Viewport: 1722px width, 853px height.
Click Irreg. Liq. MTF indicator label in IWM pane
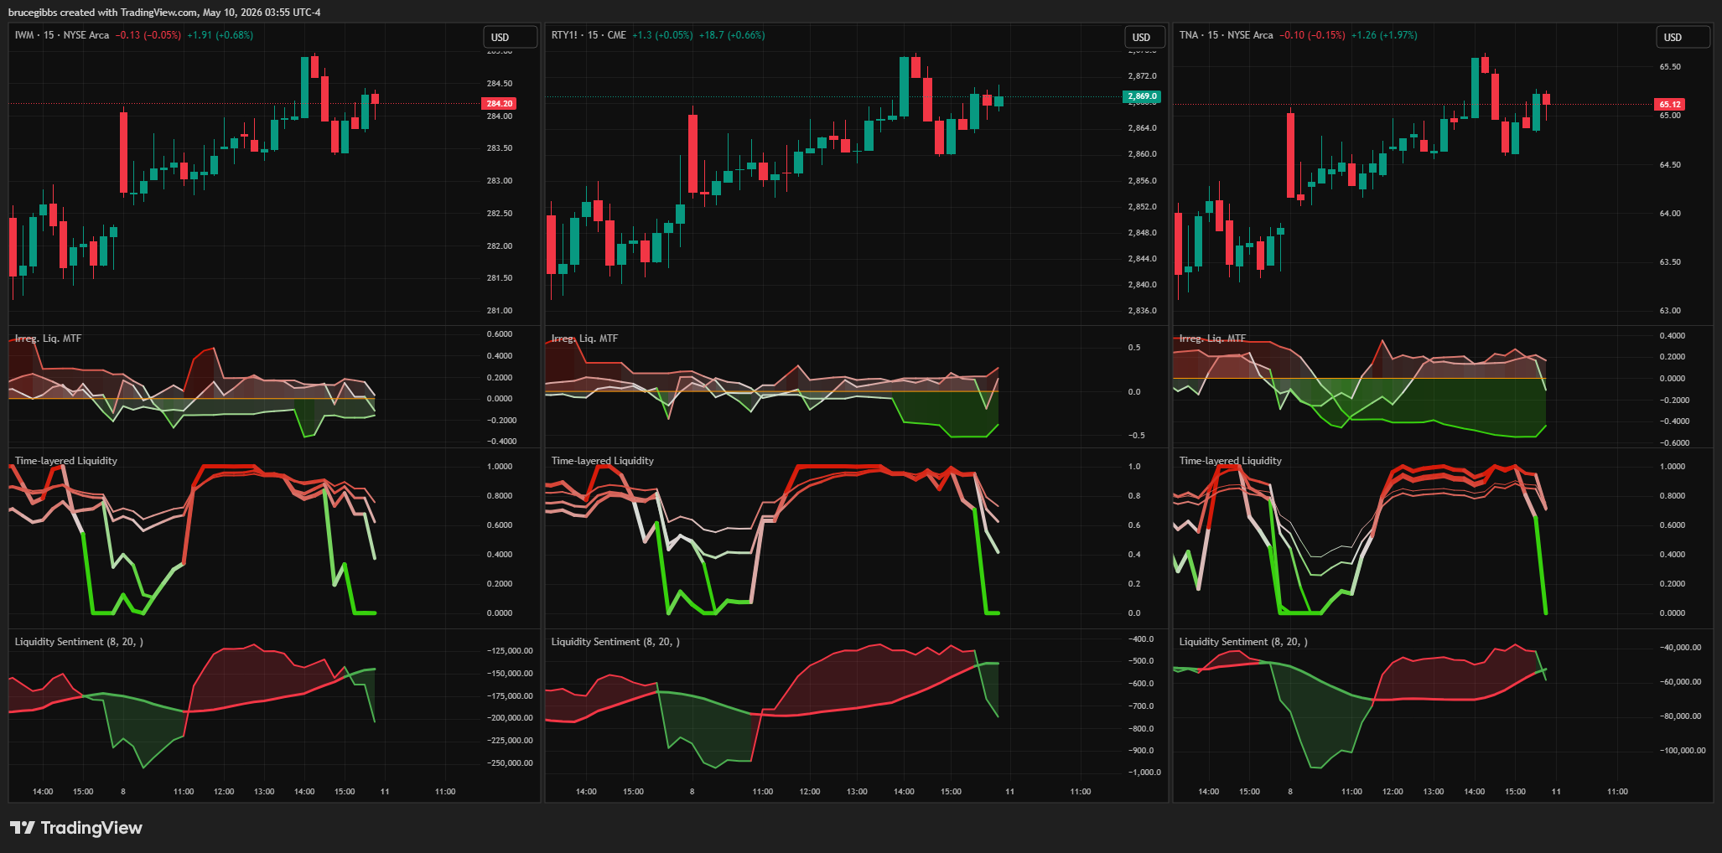(x=48, y=339)
